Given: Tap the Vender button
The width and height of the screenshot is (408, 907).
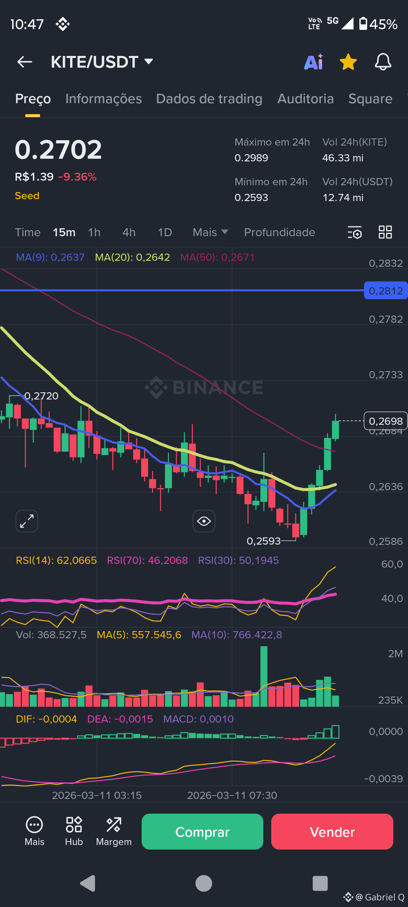Looking at the screenshot, I should click(x=332, y=831).
